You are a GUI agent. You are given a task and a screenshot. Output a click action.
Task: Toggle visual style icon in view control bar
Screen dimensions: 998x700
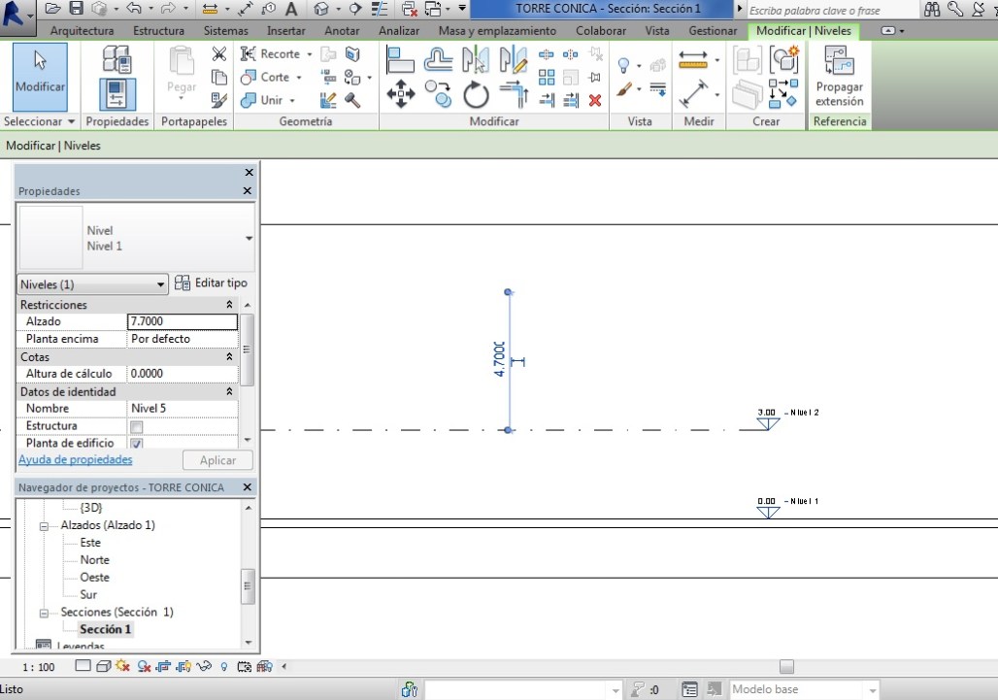103,666
